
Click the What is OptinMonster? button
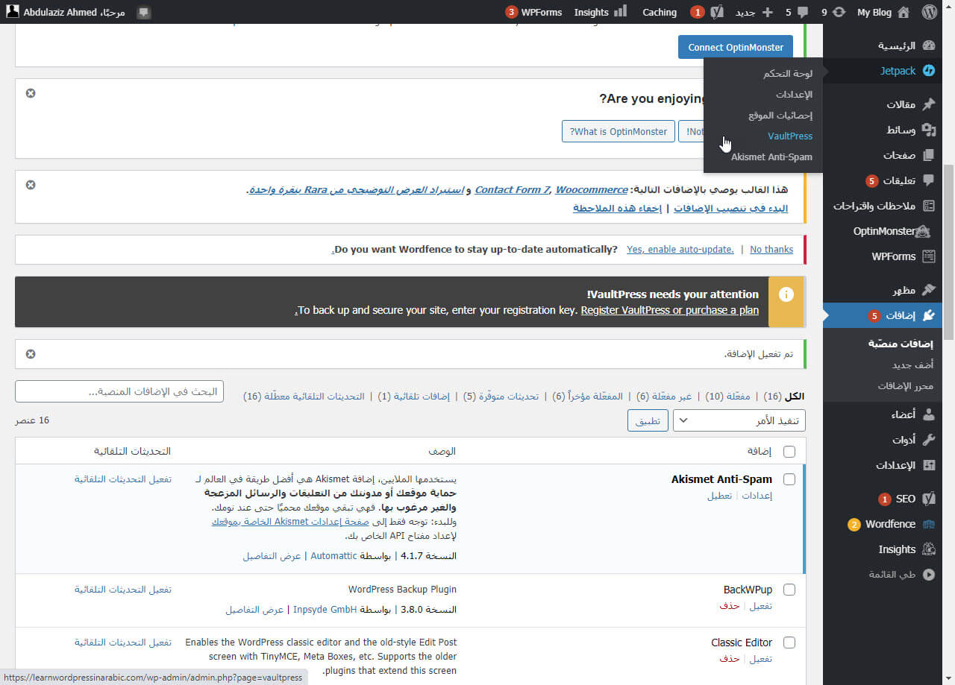tap(619, 131)
